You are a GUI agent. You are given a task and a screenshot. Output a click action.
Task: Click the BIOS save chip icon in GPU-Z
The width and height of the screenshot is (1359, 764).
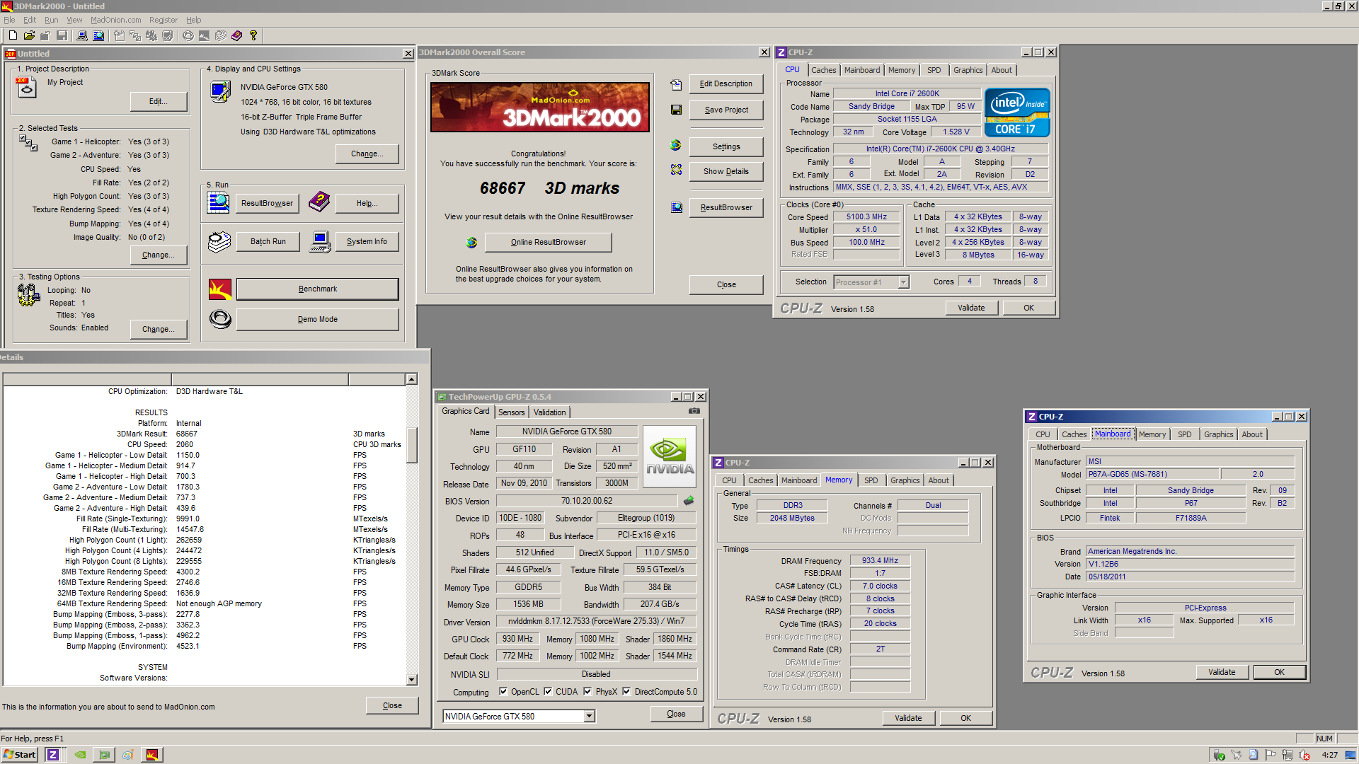689,501
